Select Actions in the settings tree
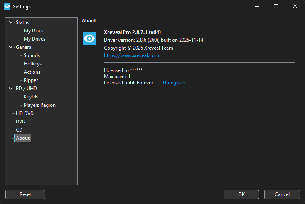The height and width of the screenshot is (204, 305). tap(32, 72)
